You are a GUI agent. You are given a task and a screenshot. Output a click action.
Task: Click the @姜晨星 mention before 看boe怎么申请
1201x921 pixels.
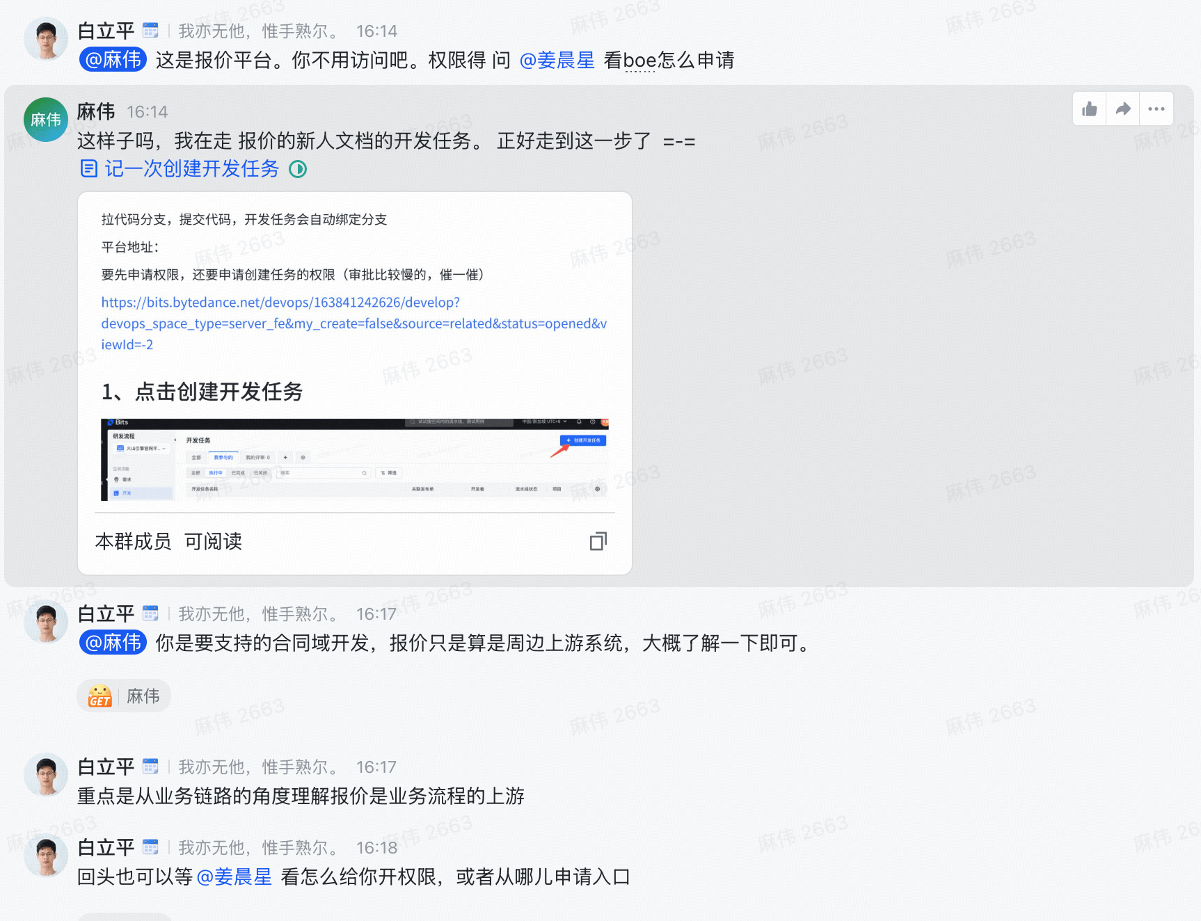[x=557, y=61]
